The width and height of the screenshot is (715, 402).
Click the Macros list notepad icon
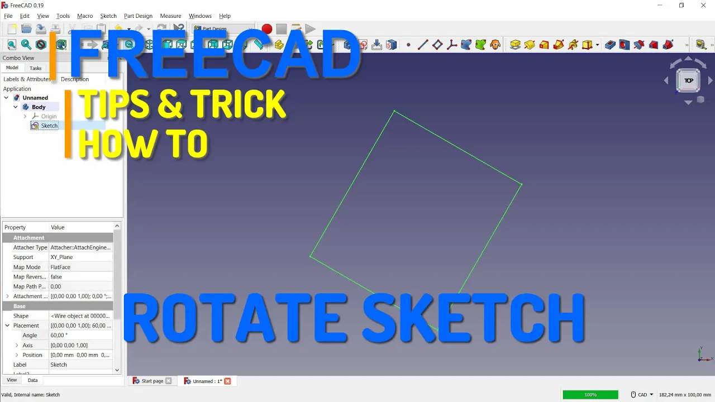pyautogui.click(x=296, y=28)
